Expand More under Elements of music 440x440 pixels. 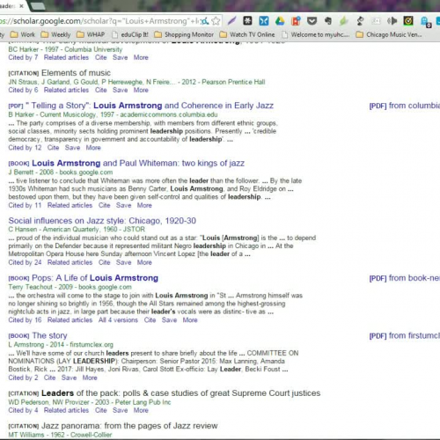(x=141, y=90)
